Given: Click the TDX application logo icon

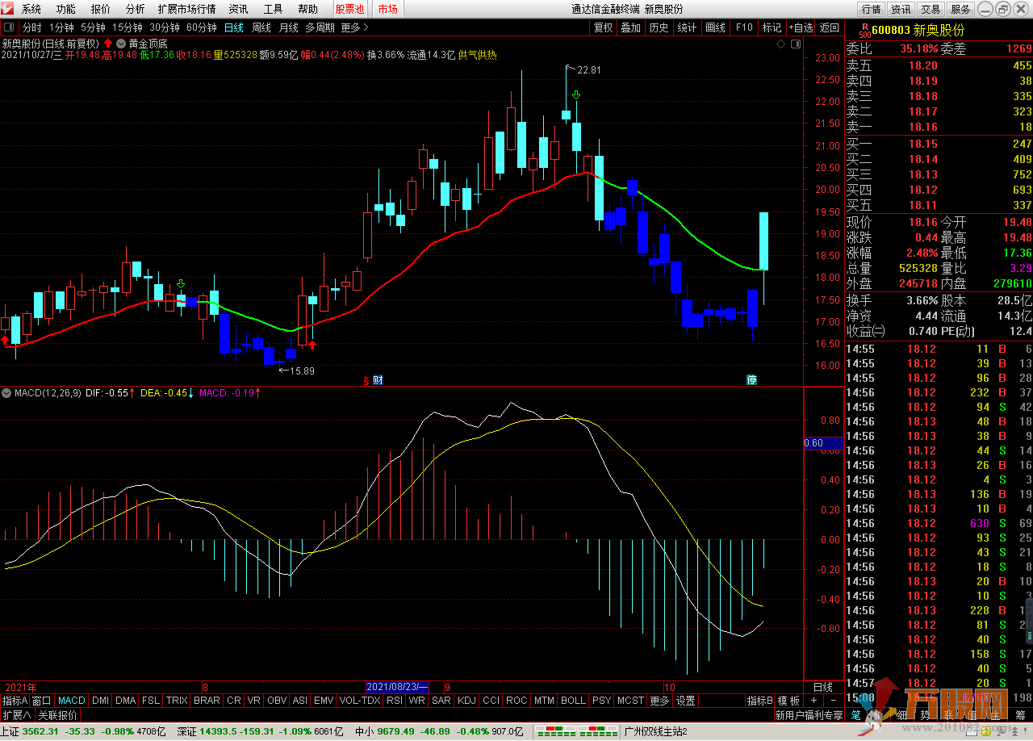Looking at the screenshot, I should 9,9.
